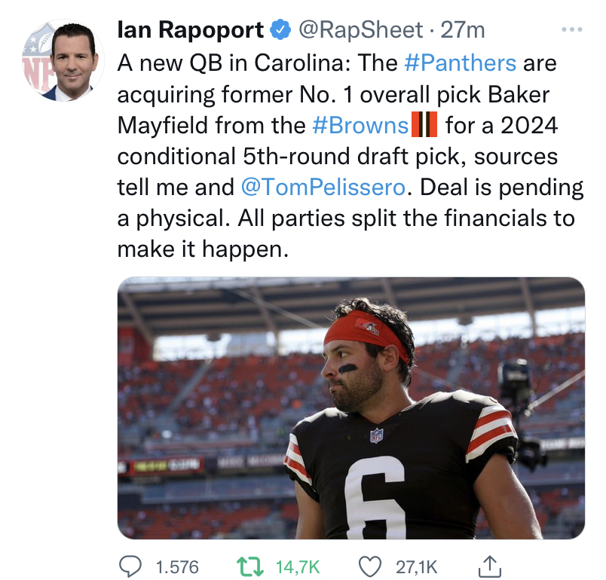Open the 27m timestamp permalink
The image size is (606, 580).
point(463,29)
